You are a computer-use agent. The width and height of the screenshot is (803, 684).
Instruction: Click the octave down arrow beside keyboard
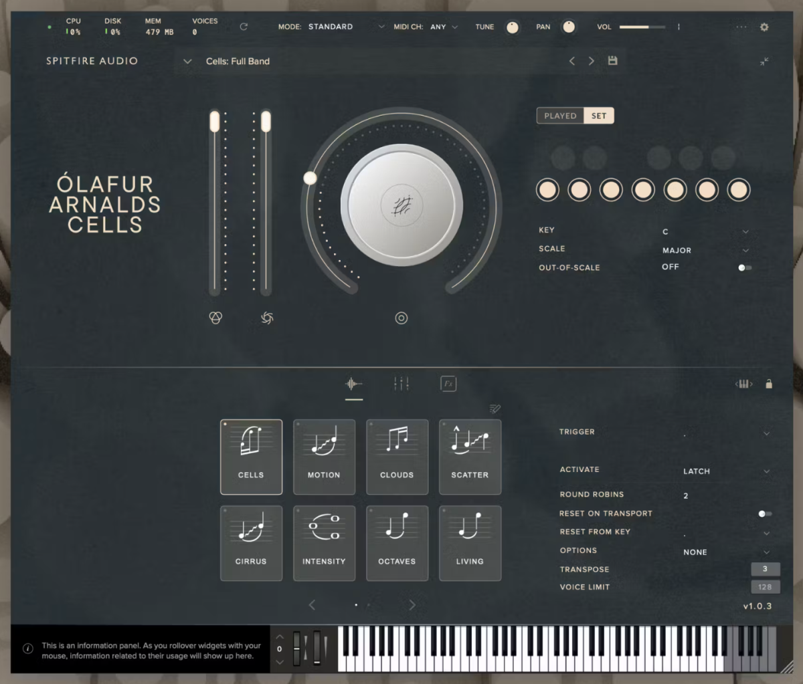(x=280, y=662)
